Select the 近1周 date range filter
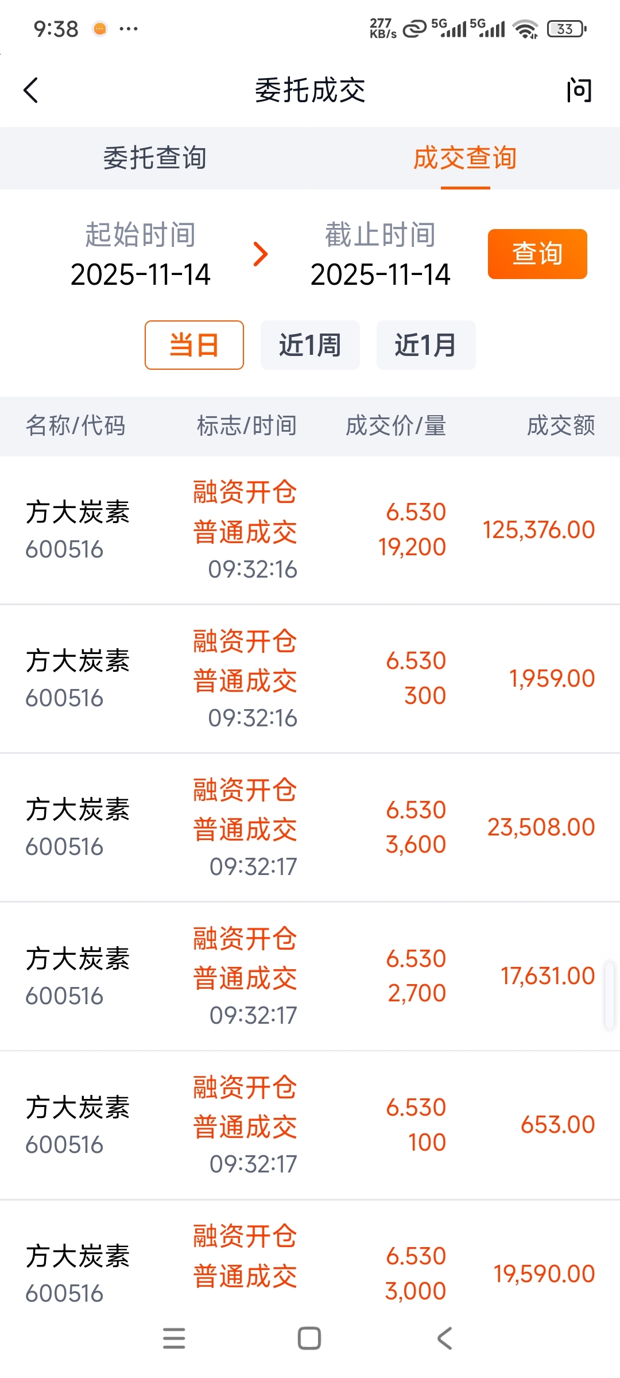Viewport: 620px width, 1378px height. 310,345
